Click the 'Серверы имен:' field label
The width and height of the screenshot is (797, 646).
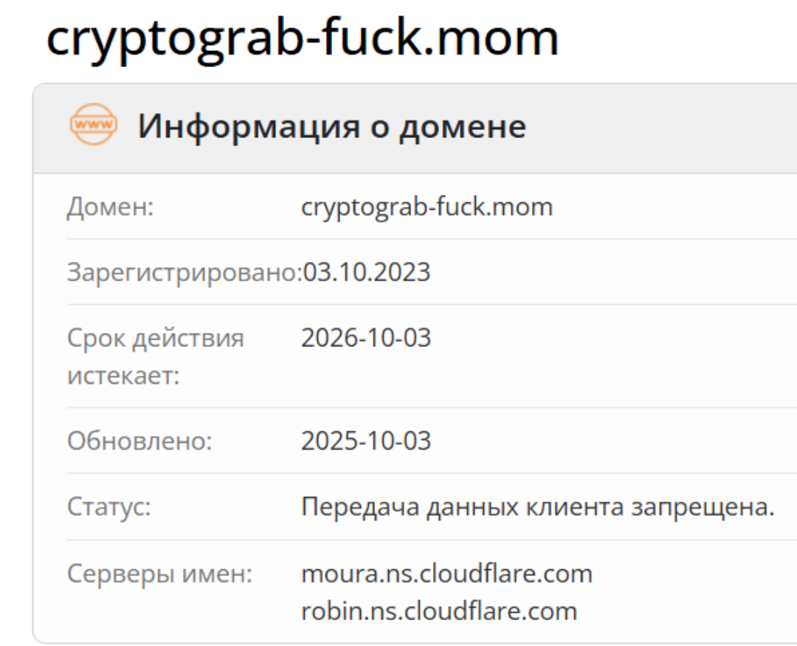pos(159,574)
